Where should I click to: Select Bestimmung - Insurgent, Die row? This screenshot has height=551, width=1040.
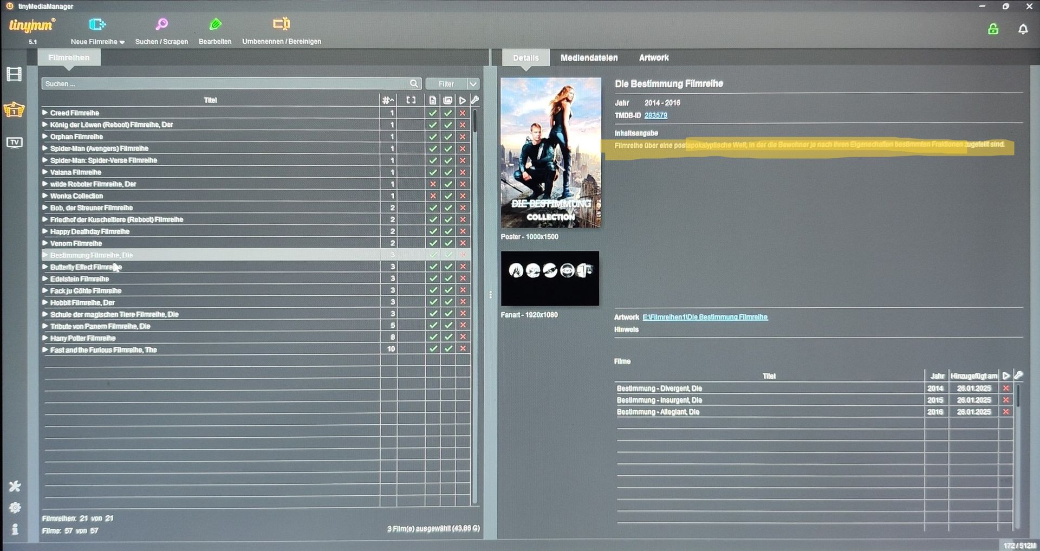pos(814,400)
